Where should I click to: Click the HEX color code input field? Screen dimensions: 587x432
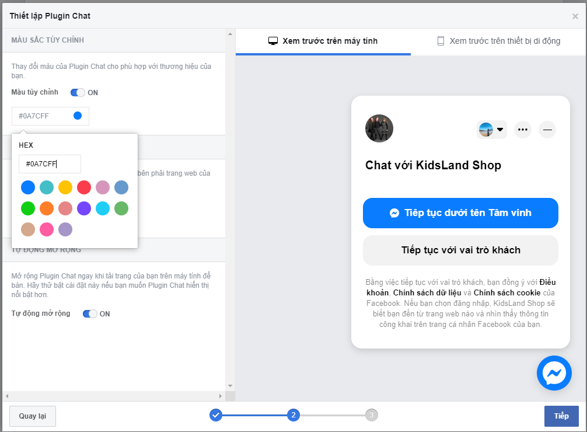[50, 164]
